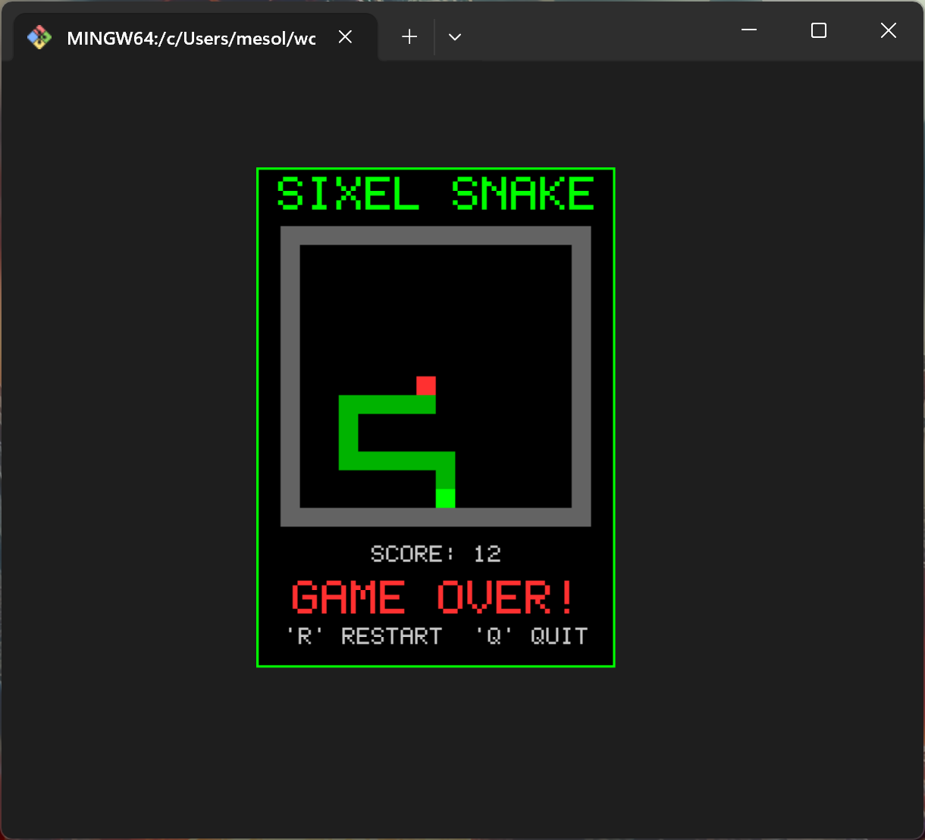Click the 'Q' QUIT label

[532, 636]
